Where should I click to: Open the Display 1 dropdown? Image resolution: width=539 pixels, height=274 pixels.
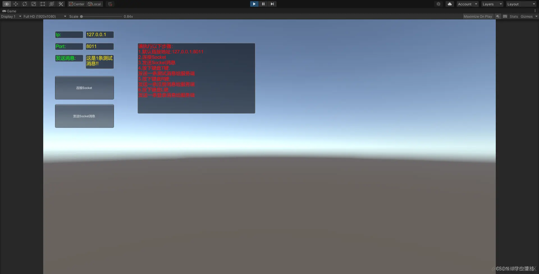tap(11, 16)
